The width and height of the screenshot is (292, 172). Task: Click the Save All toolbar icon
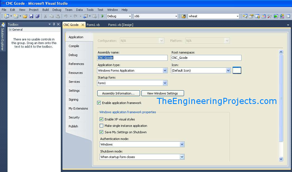coord(37,16)
